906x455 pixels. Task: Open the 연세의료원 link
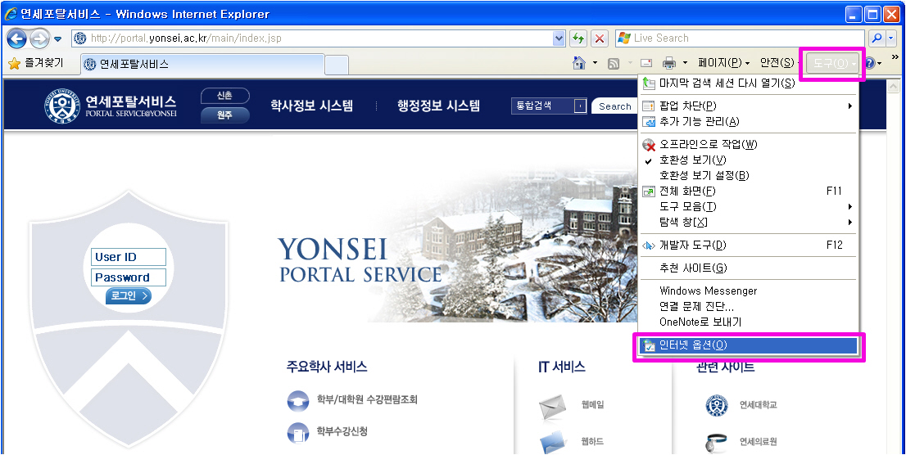point(758,442)
